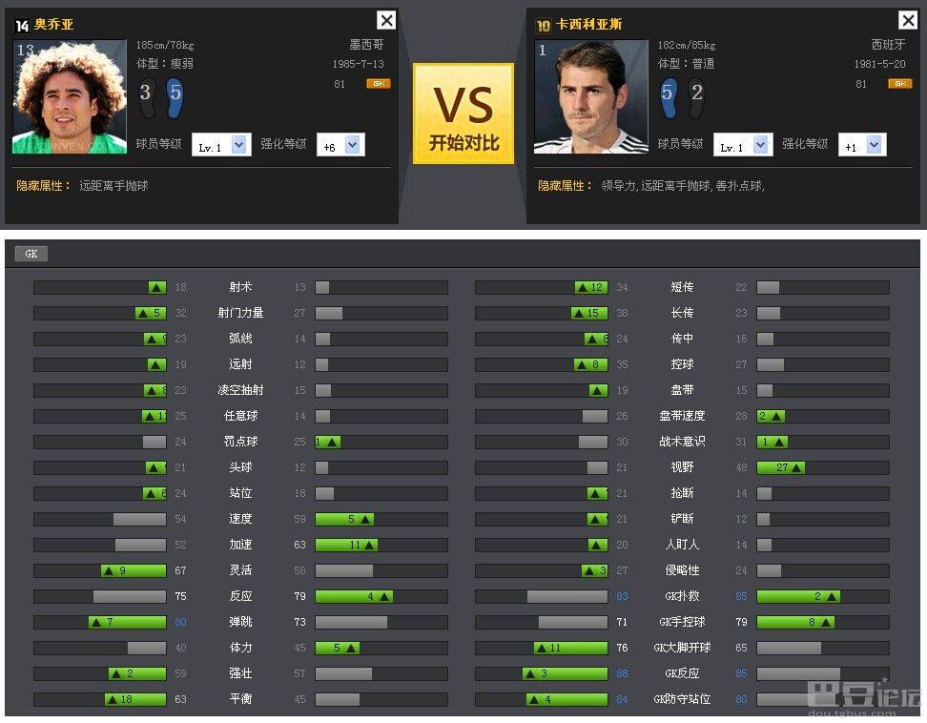Select the GK position tab
Screen dimensions: 927x723
(31, 254)
